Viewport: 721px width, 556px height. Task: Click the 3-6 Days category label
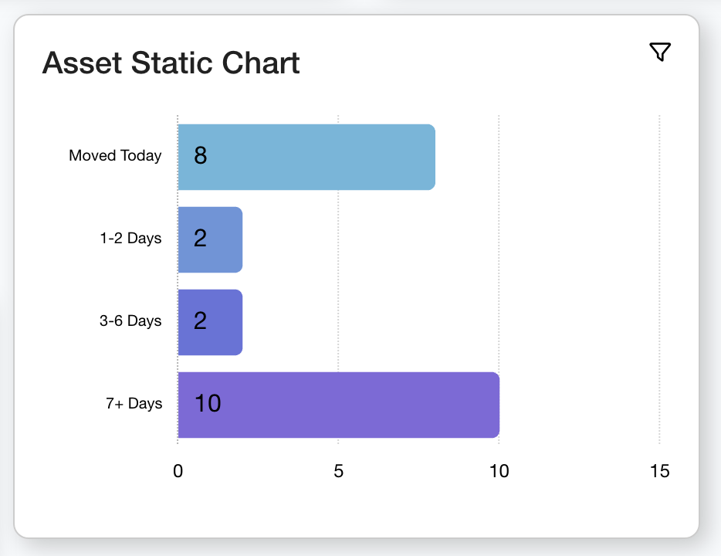[130, 321]
